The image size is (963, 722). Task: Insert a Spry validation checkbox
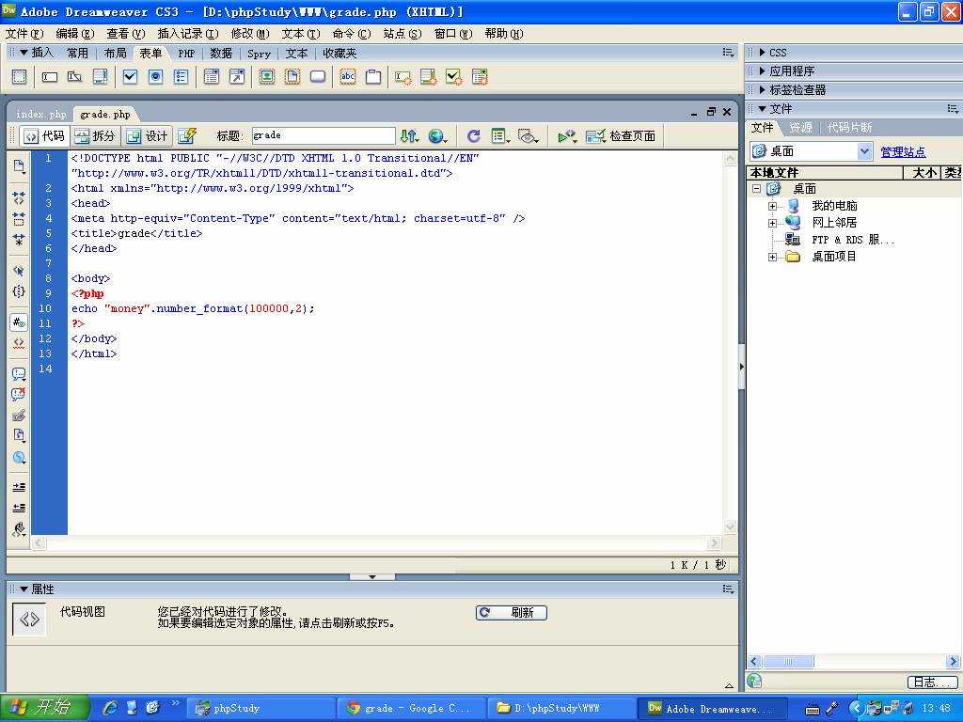point(454,77)
